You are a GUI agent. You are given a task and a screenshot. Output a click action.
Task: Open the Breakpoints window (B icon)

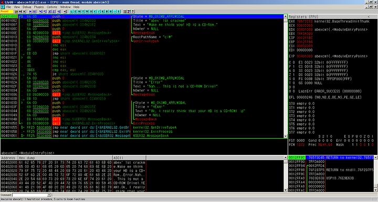[x=107, y=12]
